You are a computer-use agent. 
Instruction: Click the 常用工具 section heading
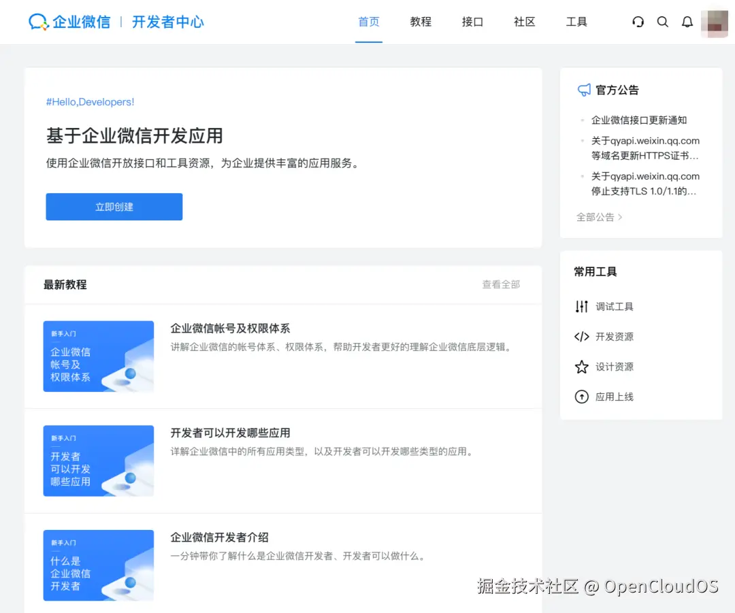pos(595,272)
